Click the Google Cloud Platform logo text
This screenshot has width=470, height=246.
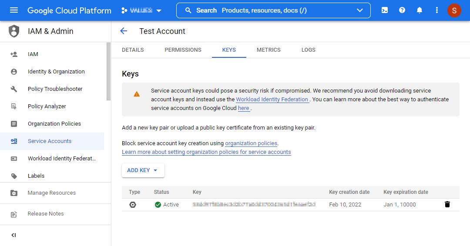pyautogui.click(x=69, y=10)
